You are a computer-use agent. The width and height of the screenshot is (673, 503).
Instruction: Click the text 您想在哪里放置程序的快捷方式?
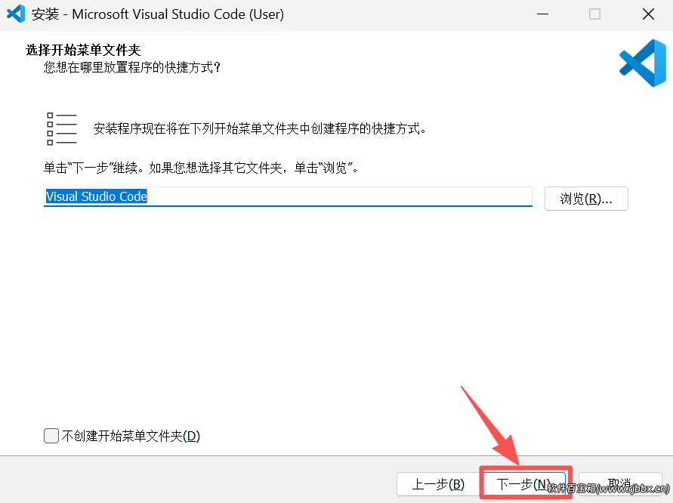click(132, 67)
